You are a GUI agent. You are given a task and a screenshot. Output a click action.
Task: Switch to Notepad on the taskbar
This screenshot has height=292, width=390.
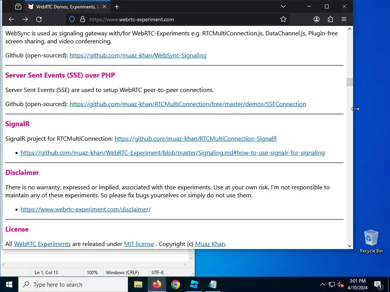[x=213, y=284]
